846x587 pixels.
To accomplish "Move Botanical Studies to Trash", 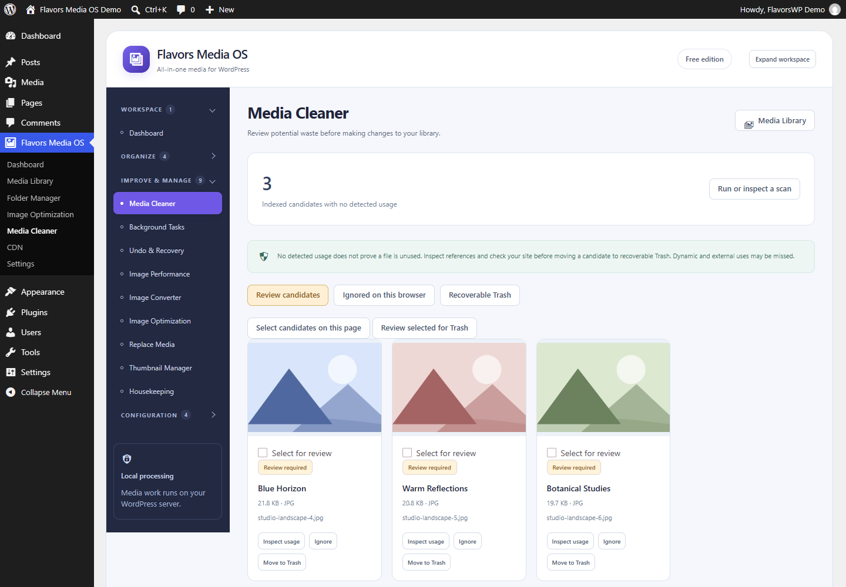I will click(x=571, y=562).
